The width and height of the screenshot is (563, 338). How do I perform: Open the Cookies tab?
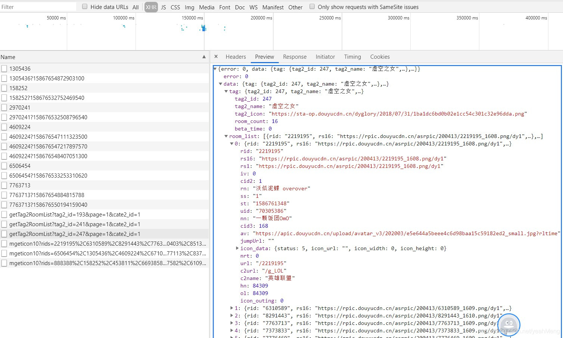(x=380, y=57)
